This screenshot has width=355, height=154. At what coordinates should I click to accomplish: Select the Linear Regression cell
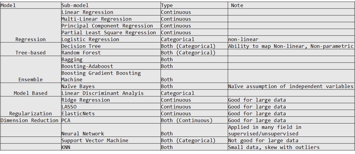(x=111, y=12)
